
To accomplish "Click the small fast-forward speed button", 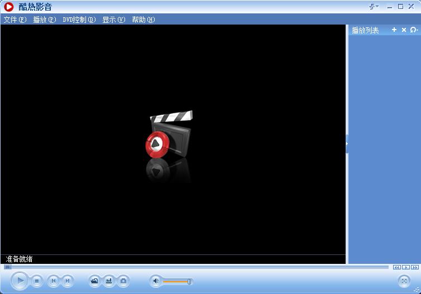I will 415,267.
